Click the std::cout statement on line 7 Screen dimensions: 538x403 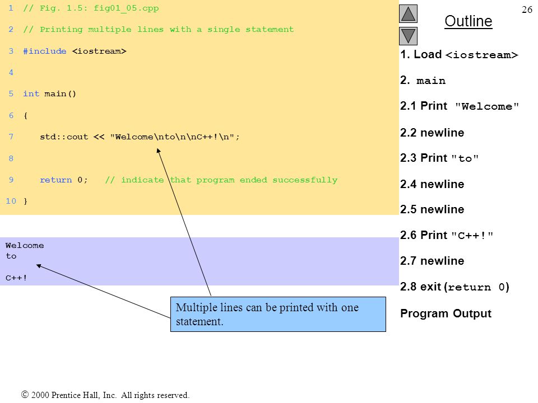pyautogui.click(x=140, y=137)
